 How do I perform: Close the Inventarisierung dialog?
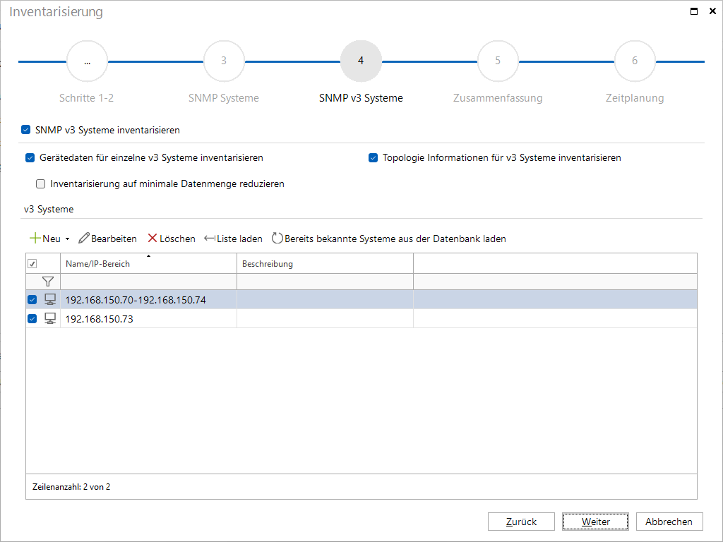[712, 11]
